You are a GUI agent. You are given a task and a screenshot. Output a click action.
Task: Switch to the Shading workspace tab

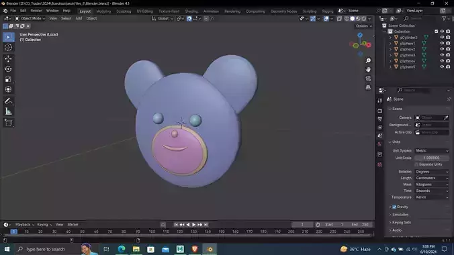point(191,11)
